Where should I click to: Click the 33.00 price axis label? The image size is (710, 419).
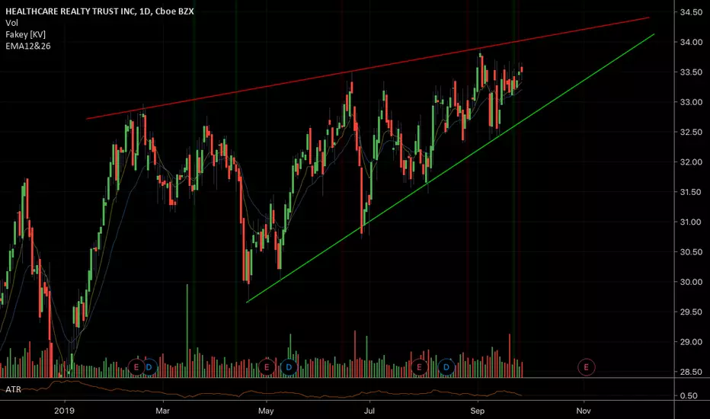[x=691, y=102]
